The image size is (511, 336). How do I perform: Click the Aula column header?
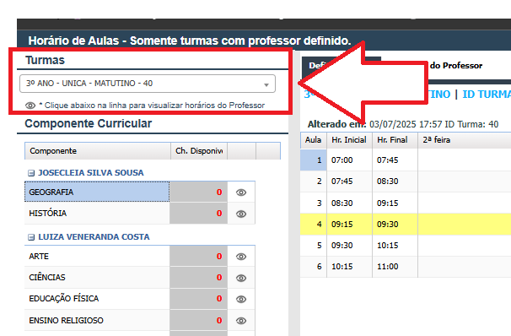coord(313,140)
